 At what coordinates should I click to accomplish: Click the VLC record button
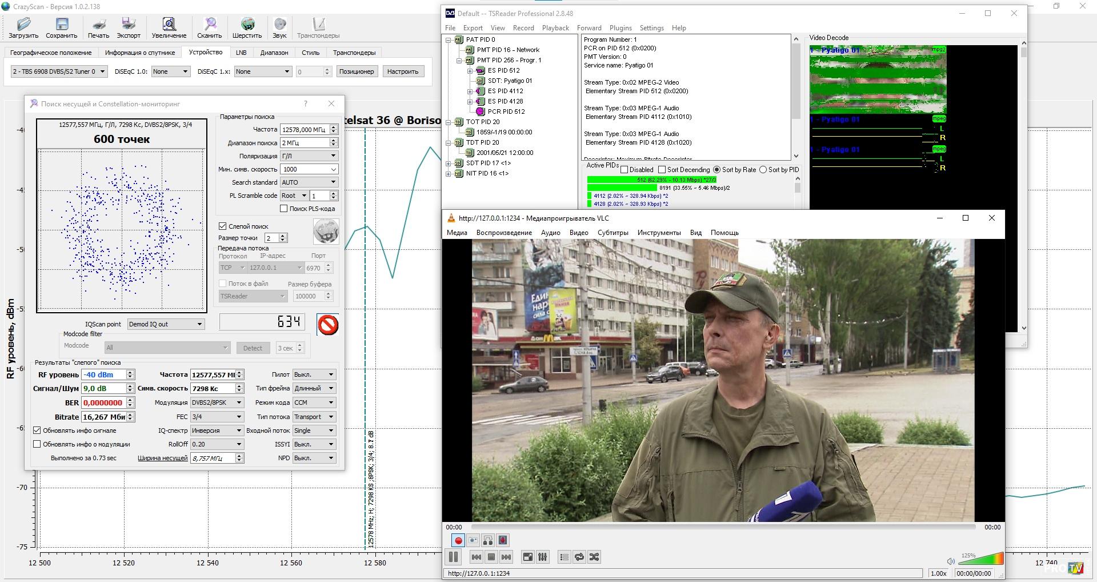(x=458, y=540)
